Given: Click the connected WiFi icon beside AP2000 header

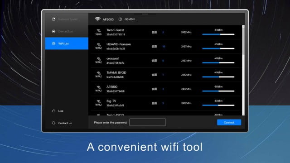Looking at the screenshot, I should click(x=98, y=19).
